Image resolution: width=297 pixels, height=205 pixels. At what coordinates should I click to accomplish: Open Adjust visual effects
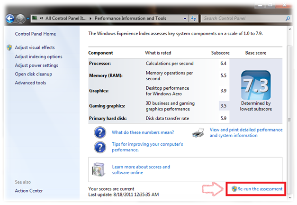click(35, 47)
